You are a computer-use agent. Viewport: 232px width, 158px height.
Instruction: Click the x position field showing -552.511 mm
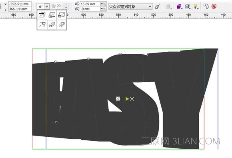click(20, 4)
